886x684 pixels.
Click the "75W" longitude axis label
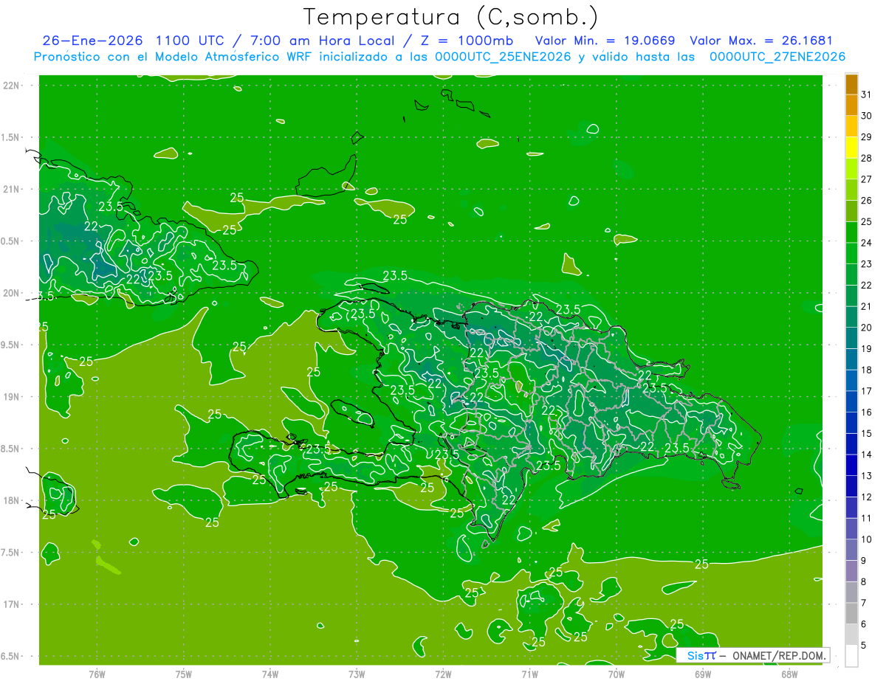(x=183, y=674)
